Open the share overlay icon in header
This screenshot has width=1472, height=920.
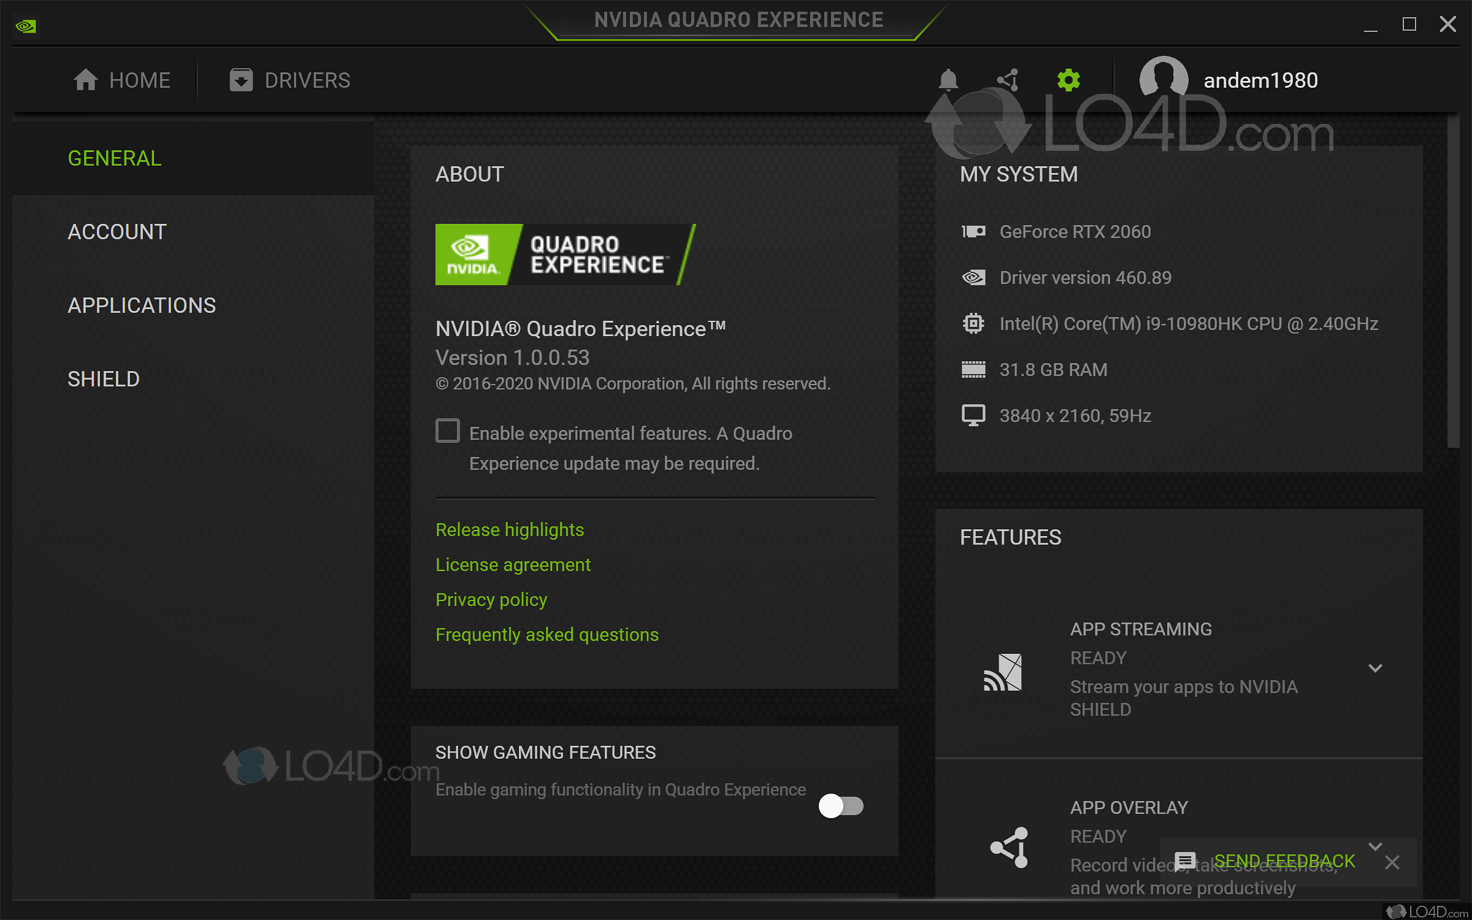(x=1008, y=80)
